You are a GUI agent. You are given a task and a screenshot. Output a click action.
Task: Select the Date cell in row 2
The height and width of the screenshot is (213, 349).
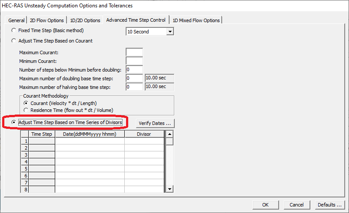coord(90,148)
